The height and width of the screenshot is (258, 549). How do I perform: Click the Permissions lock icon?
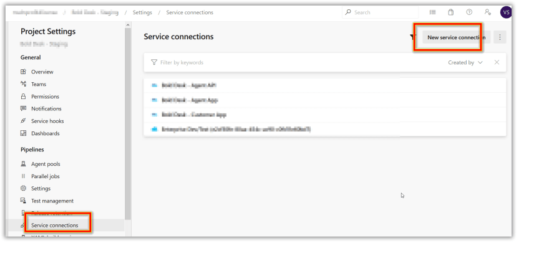(x=24, y=96)
